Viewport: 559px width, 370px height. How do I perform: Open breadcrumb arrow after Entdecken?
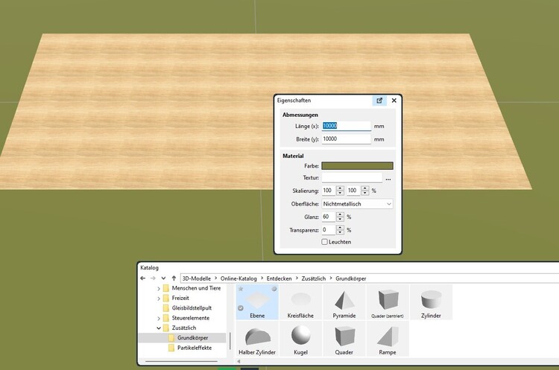[x=297, y=278]
